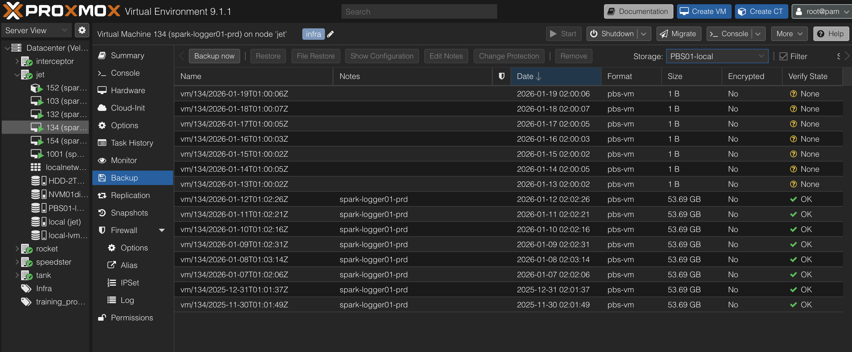Image resolution: width=852 pixels, height=352 pixels.
Task: Select VM 134 in the server tree
Action: [x=45, y=127]
